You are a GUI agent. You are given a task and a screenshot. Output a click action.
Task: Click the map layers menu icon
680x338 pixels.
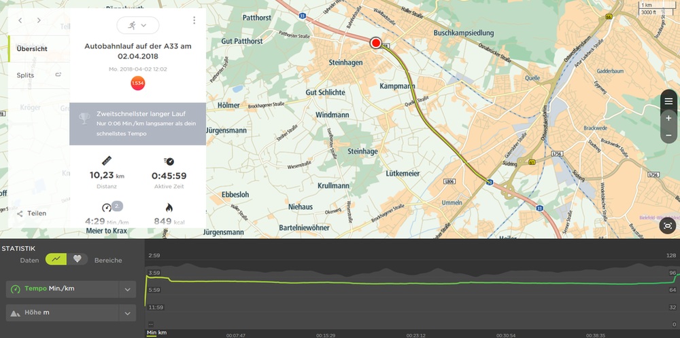point(668,101)
